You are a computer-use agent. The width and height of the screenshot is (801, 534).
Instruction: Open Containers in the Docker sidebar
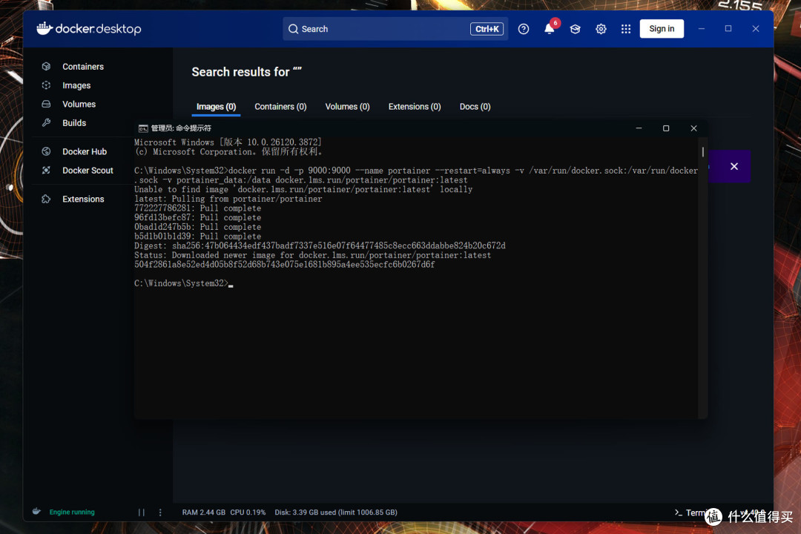pos(83,67)
